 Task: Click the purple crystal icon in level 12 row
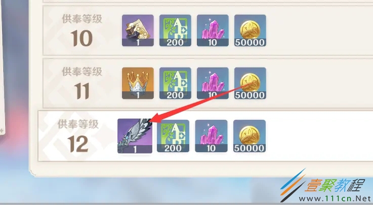211,136
